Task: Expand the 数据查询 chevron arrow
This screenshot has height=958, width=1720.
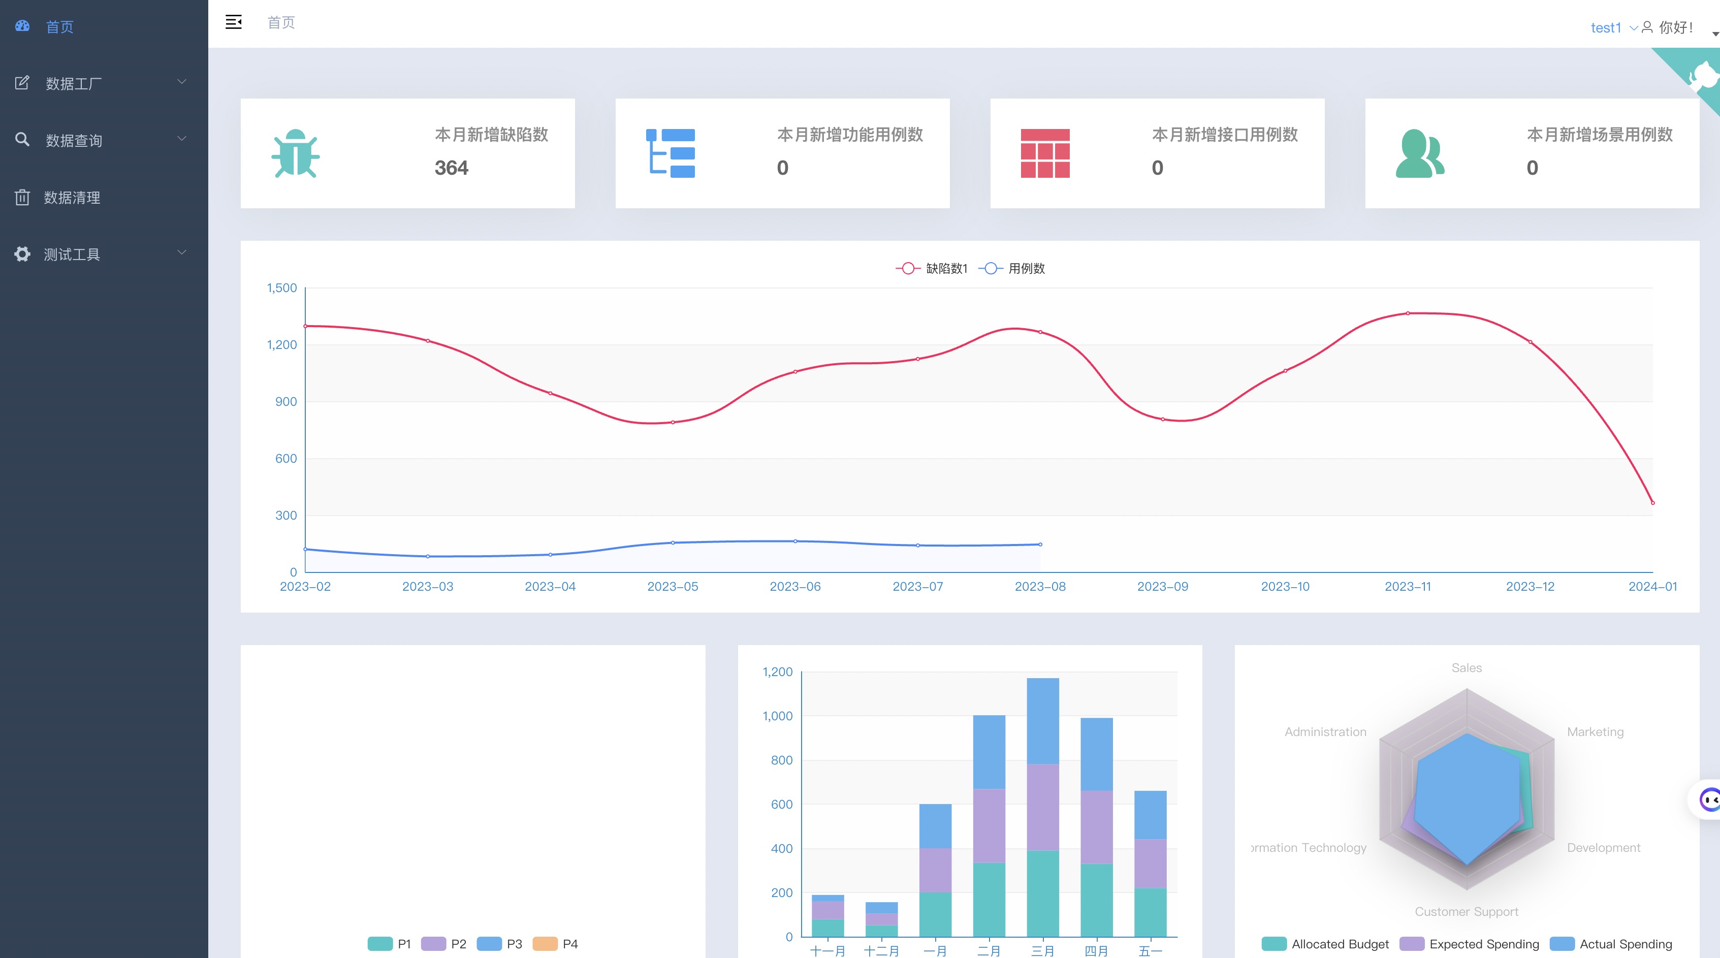Action: 182,138
